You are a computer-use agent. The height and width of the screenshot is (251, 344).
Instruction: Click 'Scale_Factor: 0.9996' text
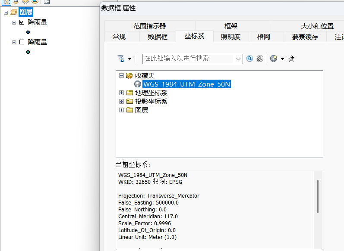(144, 223)
